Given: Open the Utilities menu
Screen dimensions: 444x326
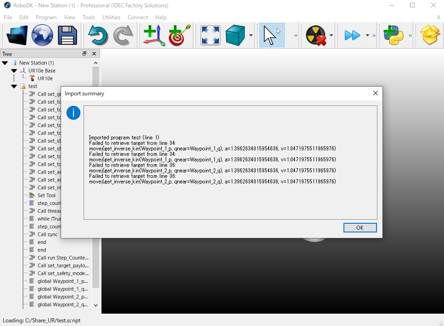Looking at the screenshot, I should pyautogui.click(x=111, y=17).
